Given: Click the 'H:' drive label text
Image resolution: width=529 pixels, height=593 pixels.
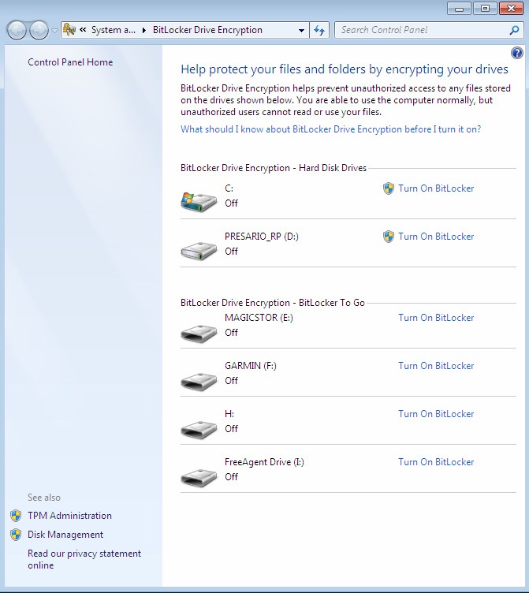Looking at the screenshot, I should coord(229,414).
